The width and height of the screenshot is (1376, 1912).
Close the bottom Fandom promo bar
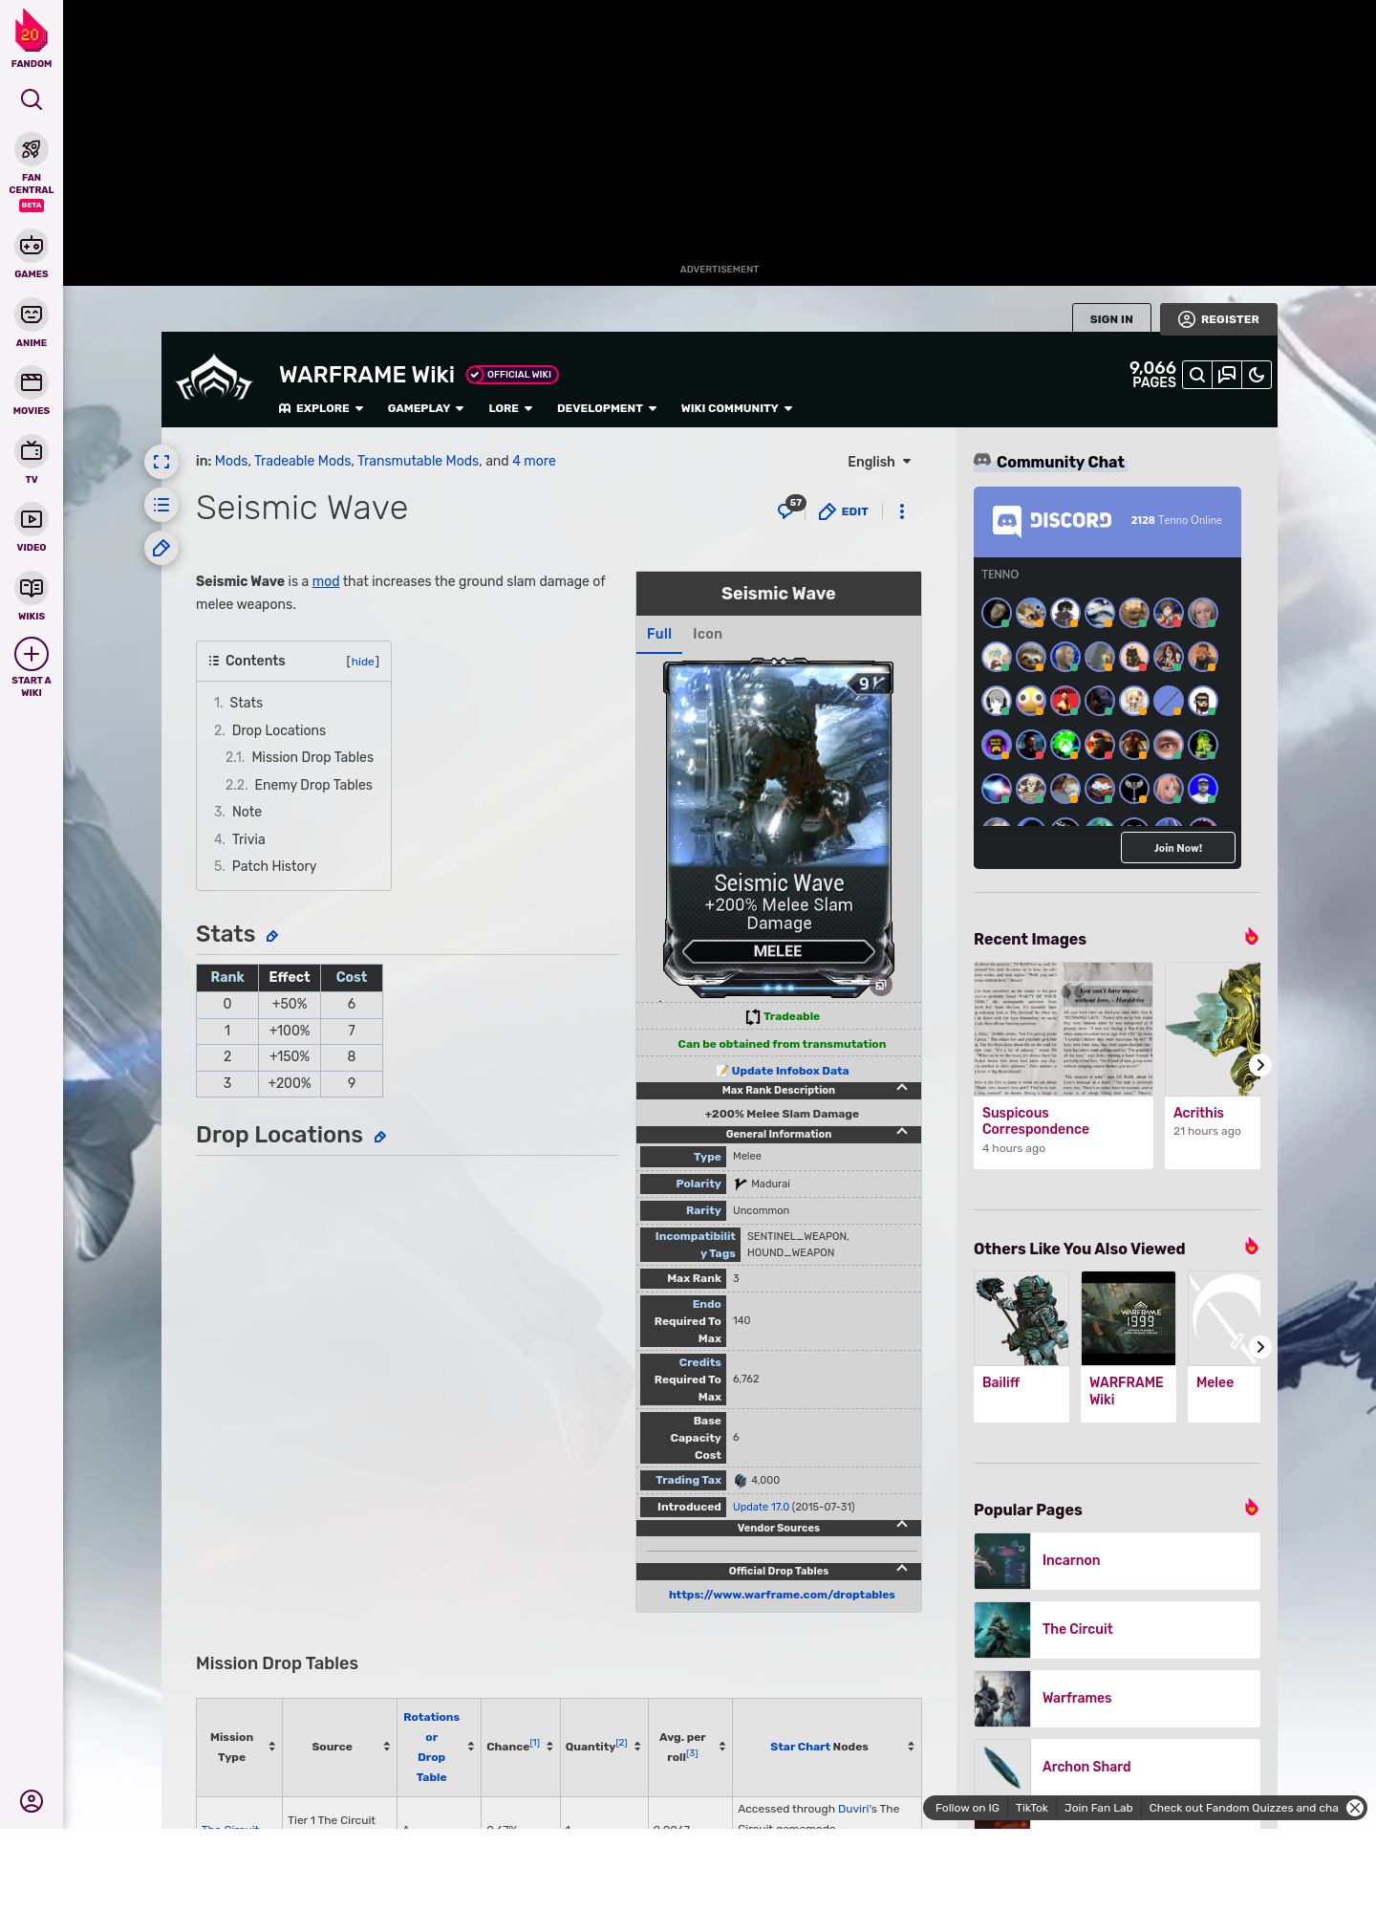(1355, 1808)
